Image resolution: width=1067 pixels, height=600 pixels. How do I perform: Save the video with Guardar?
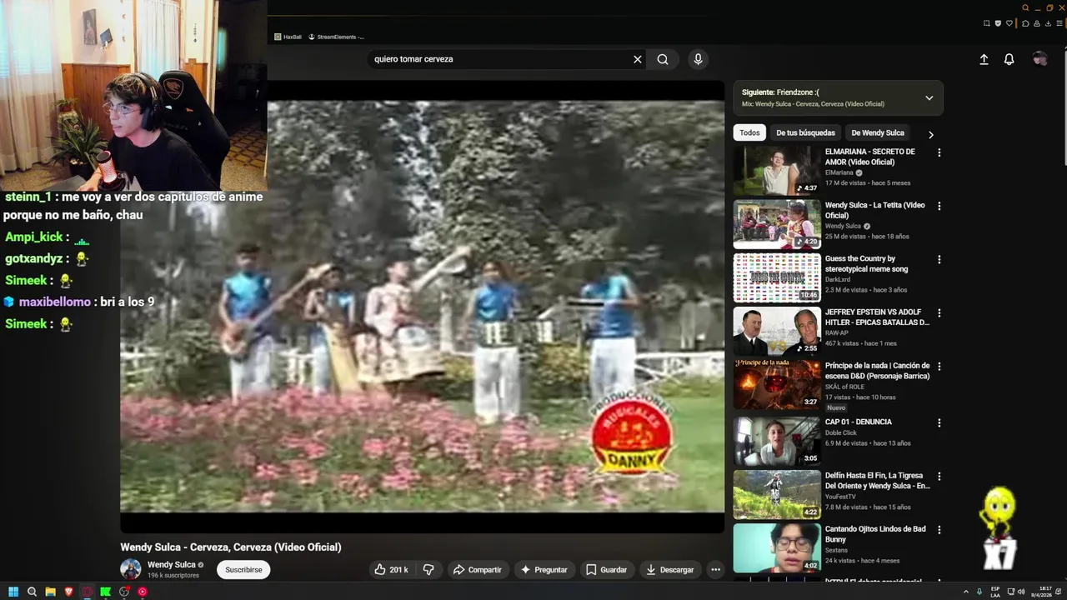coord(606,570)
